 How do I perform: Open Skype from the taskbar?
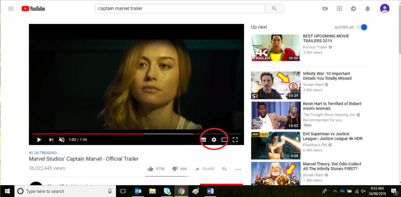167,191
